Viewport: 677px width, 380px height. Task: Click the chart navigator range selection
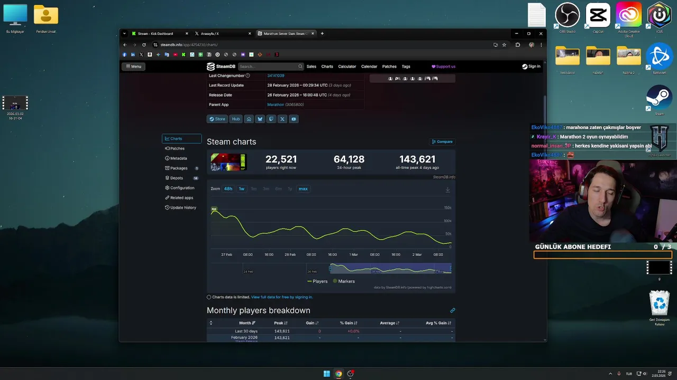point(390,269)
